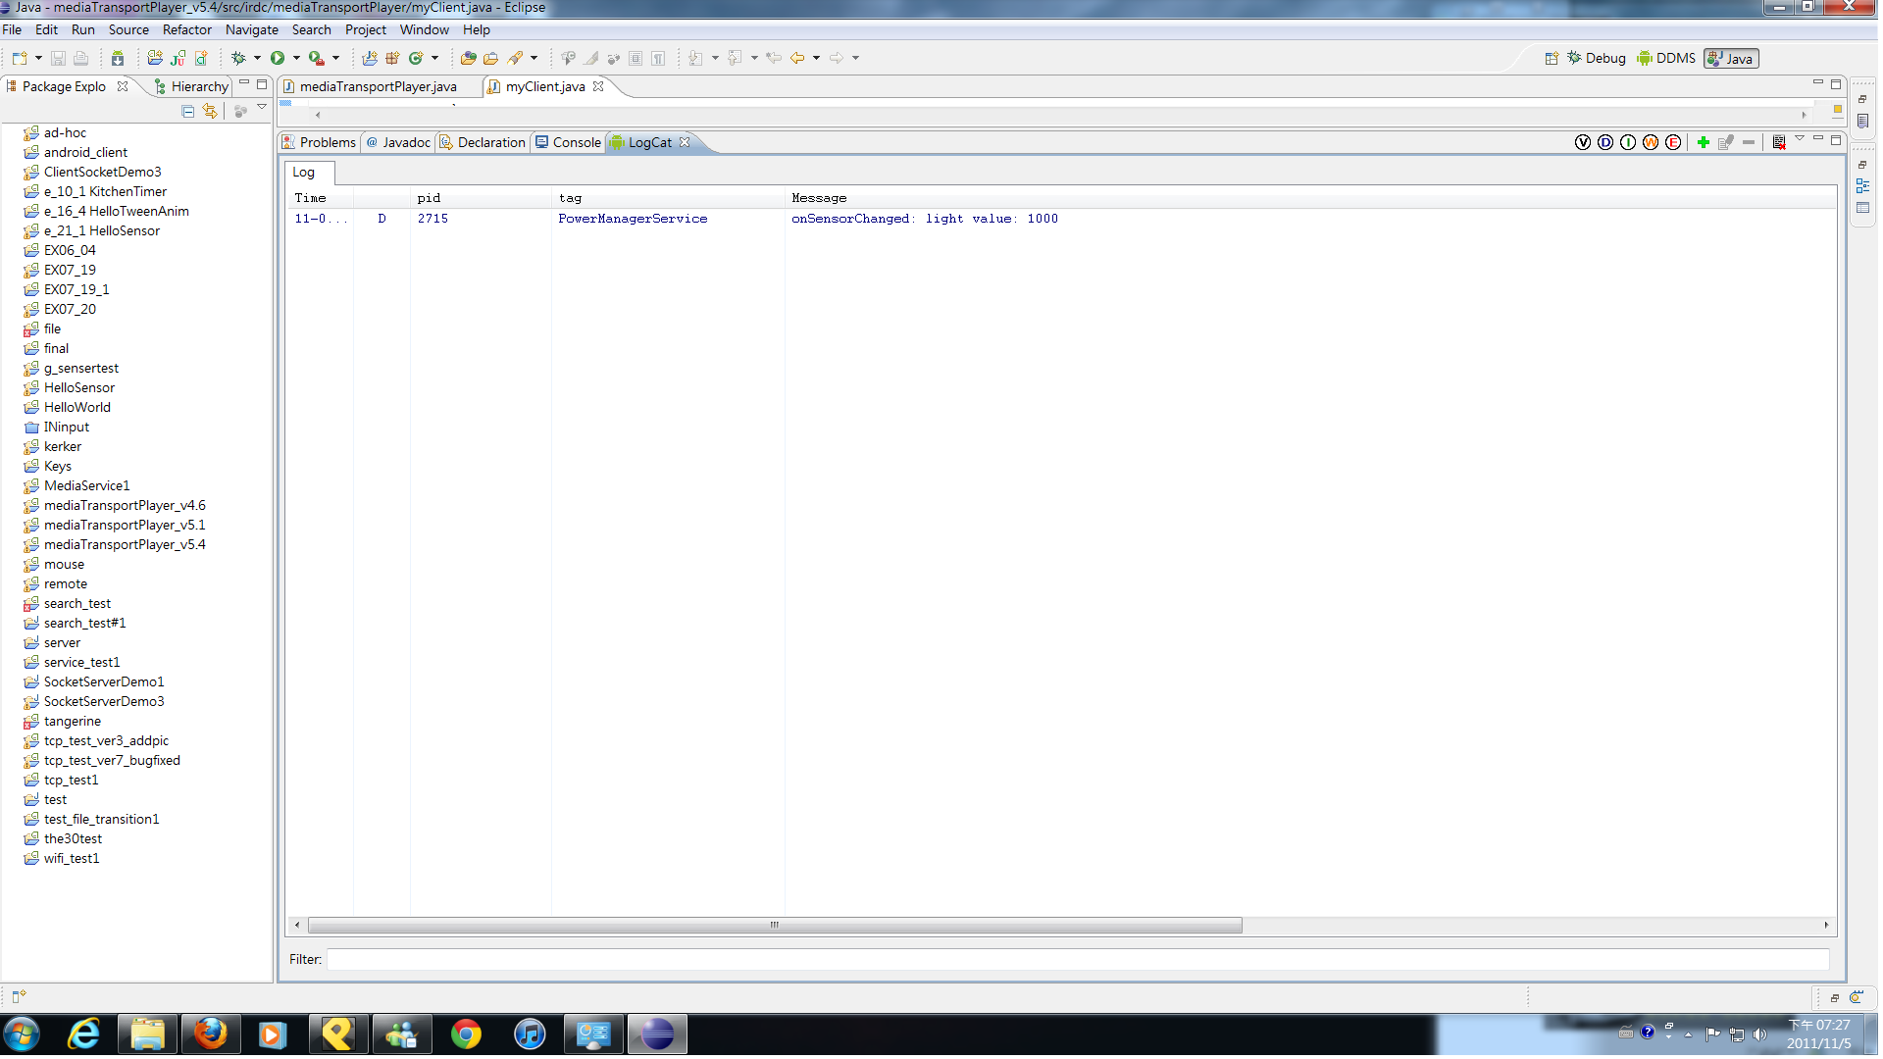Switch to the Problems tab
The height and width of the screenshot is (1059, 1883).
point(319,143)
